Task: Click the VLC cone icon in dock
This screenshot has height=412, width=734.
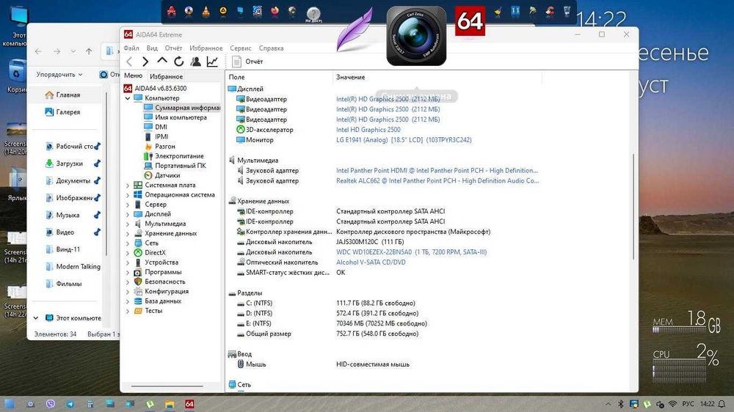Action: tap(206, 11)
